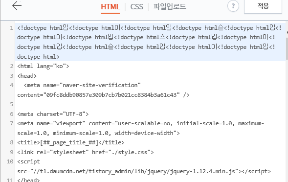Select line number 2 in the gutter
Screen dimensions: 288x182
pos(12,66)
